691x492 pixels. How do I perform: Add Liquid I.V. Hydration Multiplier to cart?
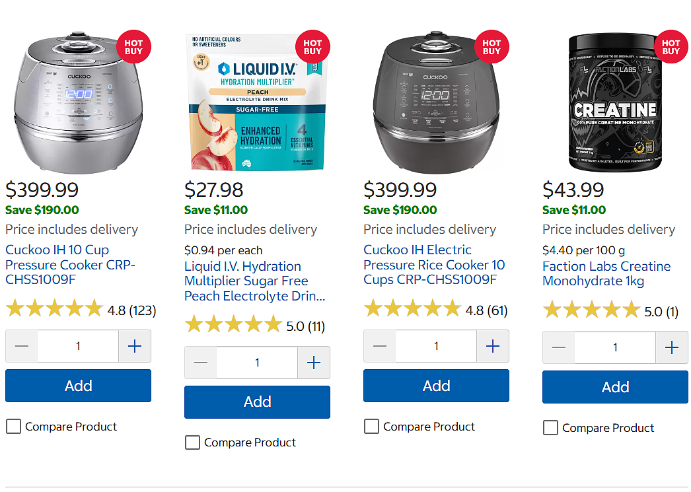pyautogui.click(x=257, y=402)
